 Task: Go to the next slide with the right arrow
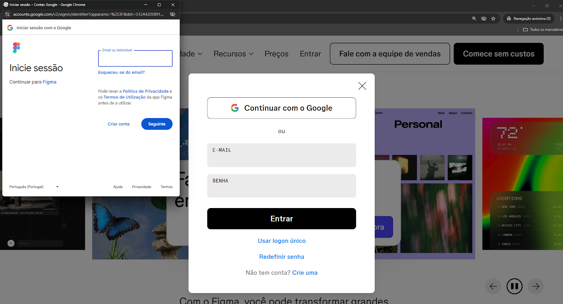pyautogui.click(x=536, y=286)
